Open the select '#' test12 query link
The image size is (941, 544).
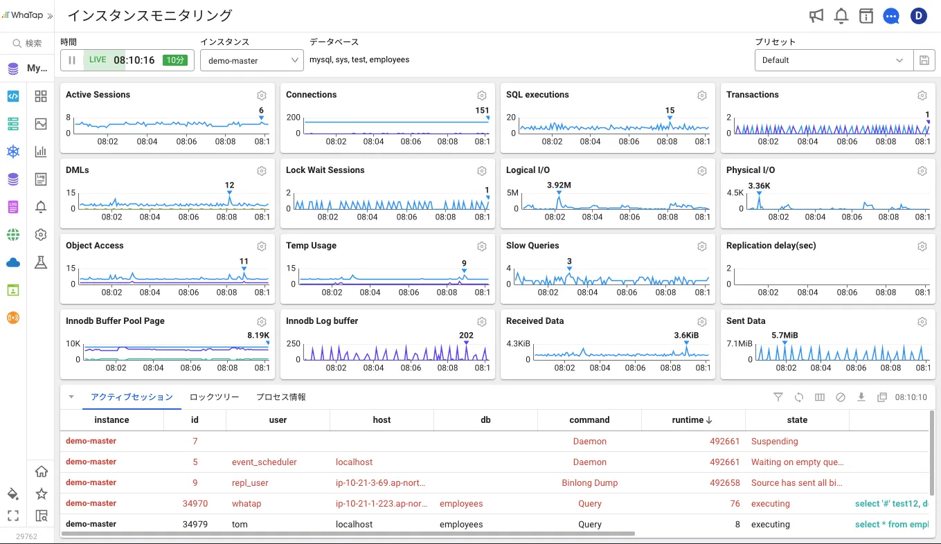pyautogui.click(x=892, y=504)
